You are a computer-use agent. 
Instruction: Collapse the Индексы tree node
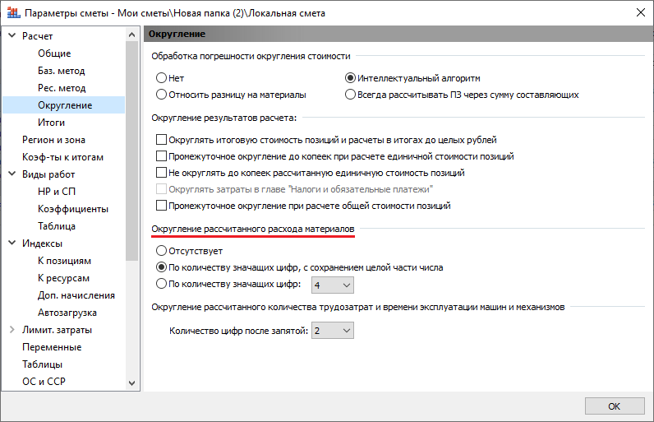[12, 243]
